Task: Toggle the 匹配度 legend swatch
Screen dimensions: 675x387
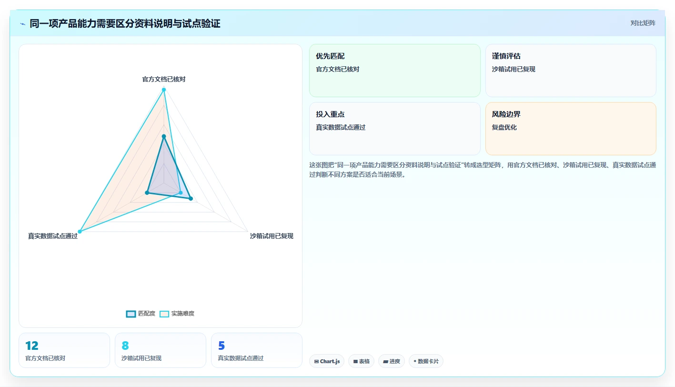Action: (131, 314)
